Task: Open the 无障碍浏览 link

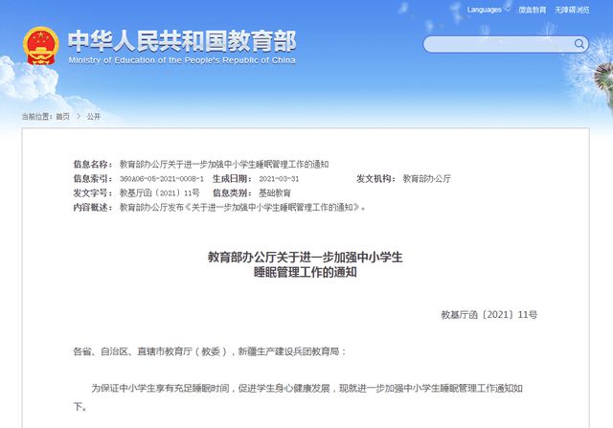Action: 572,10
